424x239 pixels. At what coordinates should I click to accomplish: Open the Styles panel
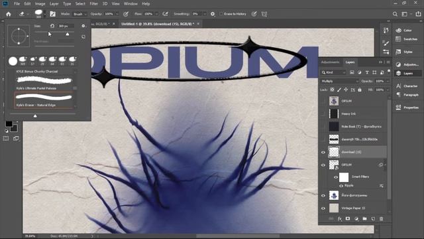(x=404, y=52)
